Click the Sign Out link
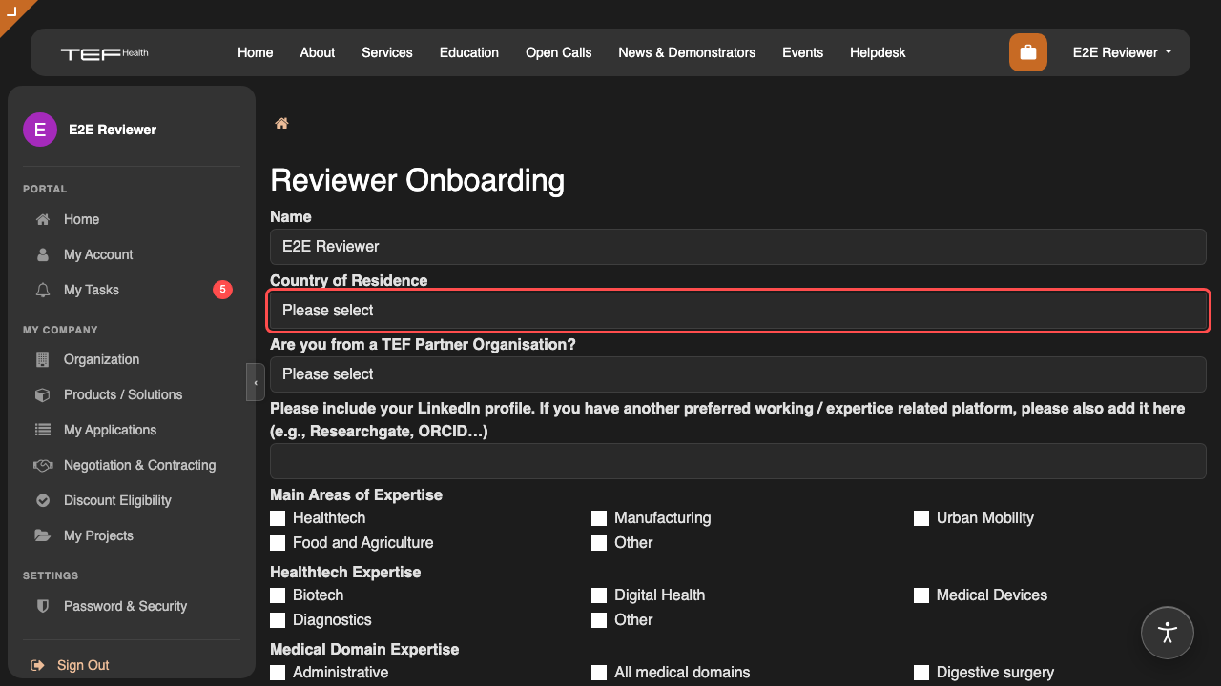 [83, 665]
